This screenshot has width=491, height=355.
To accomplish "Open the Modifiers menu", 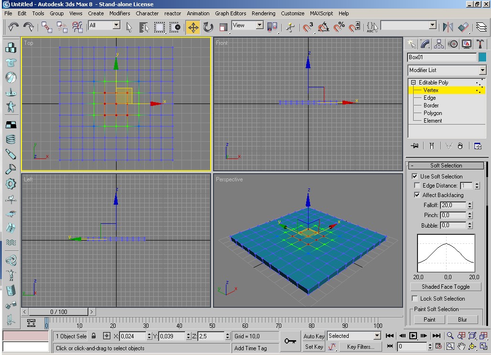I will click(x=119, y=13).
